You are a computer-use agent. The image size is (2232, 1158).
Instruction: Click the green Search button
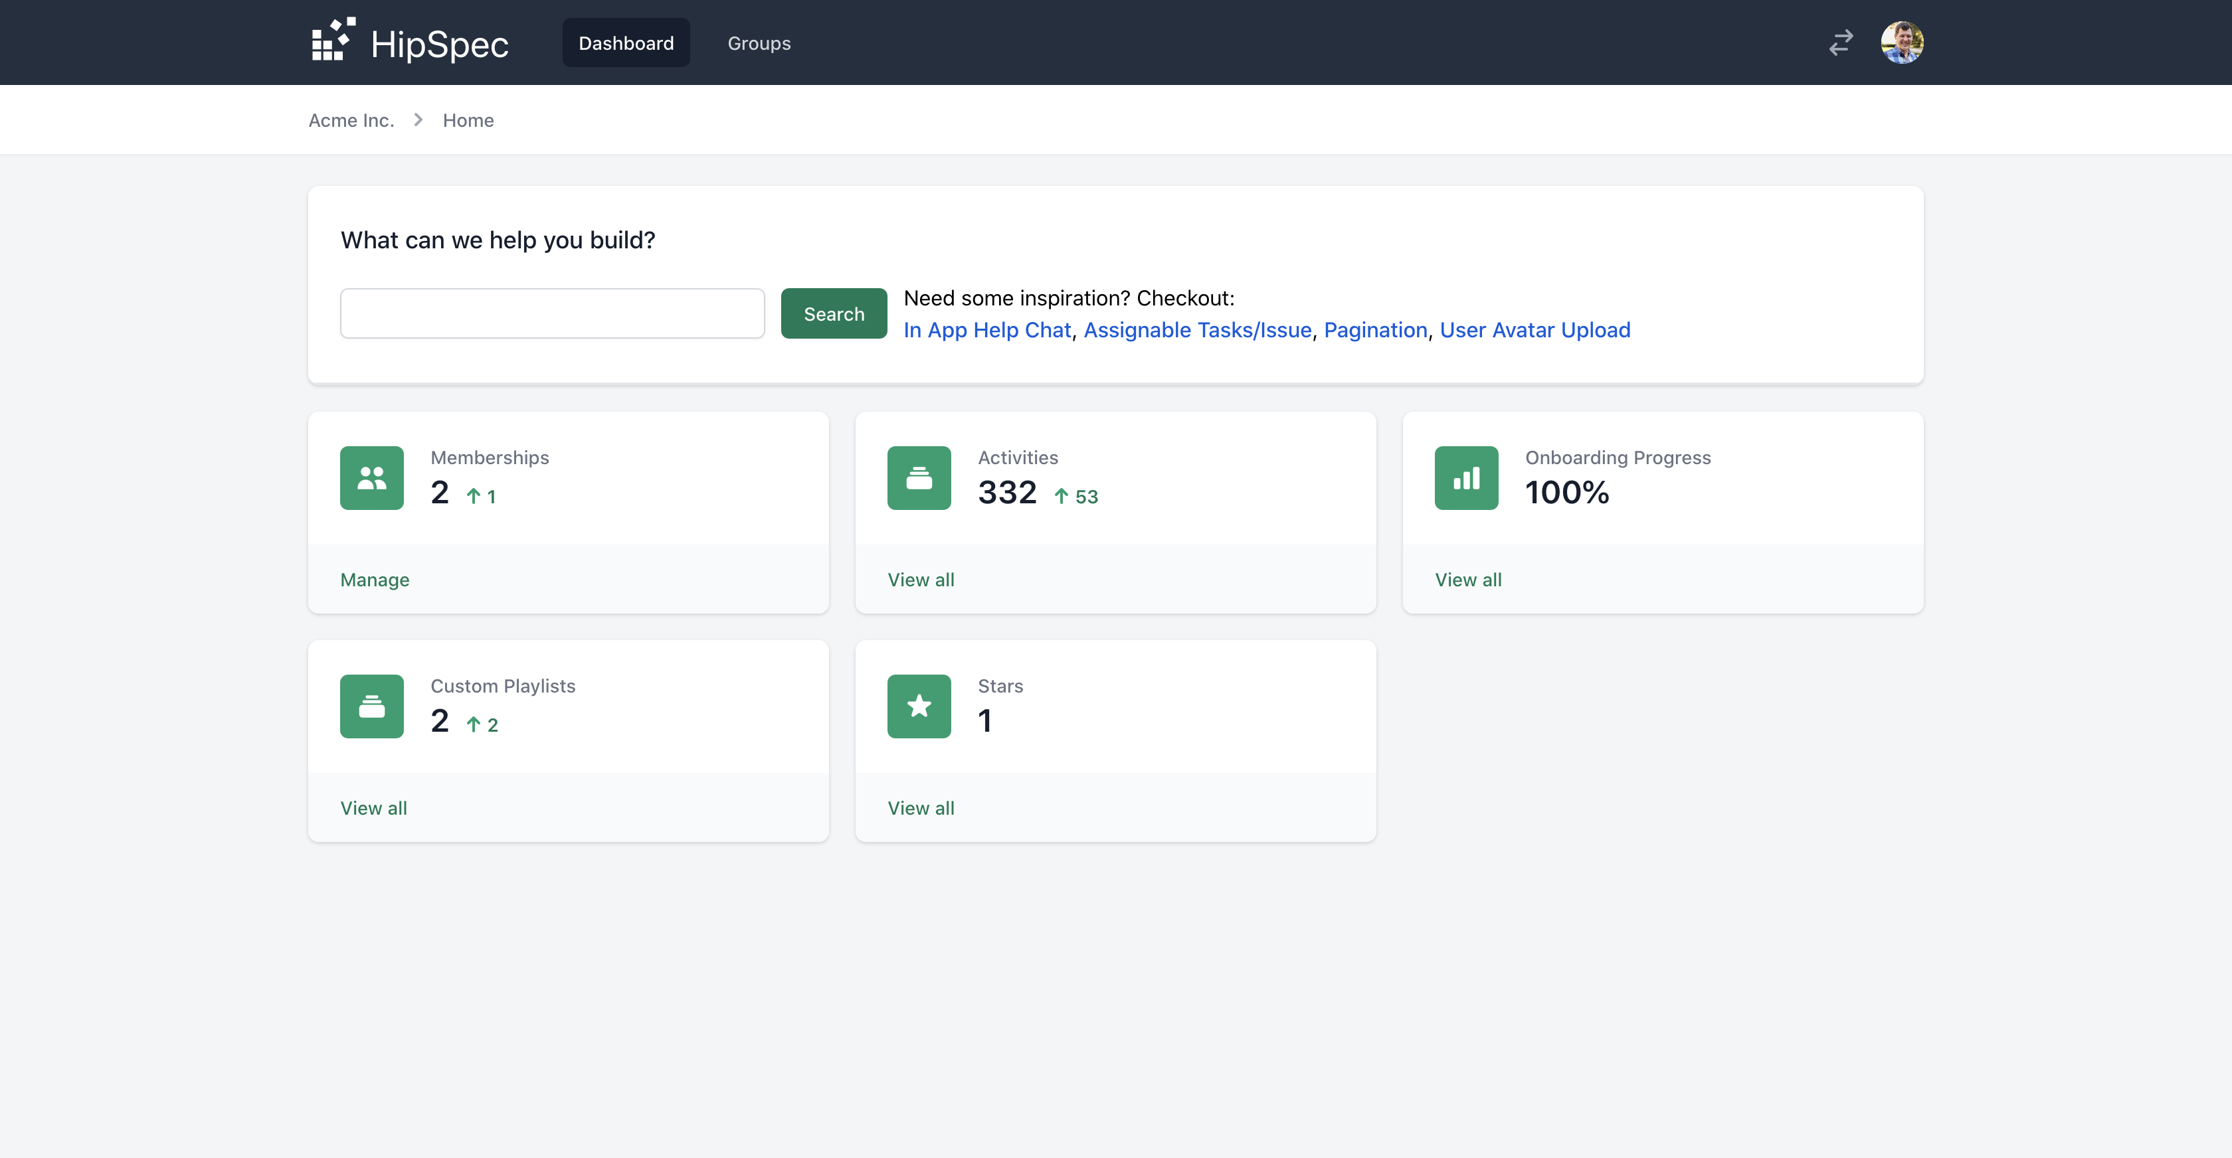click(834, 313)
